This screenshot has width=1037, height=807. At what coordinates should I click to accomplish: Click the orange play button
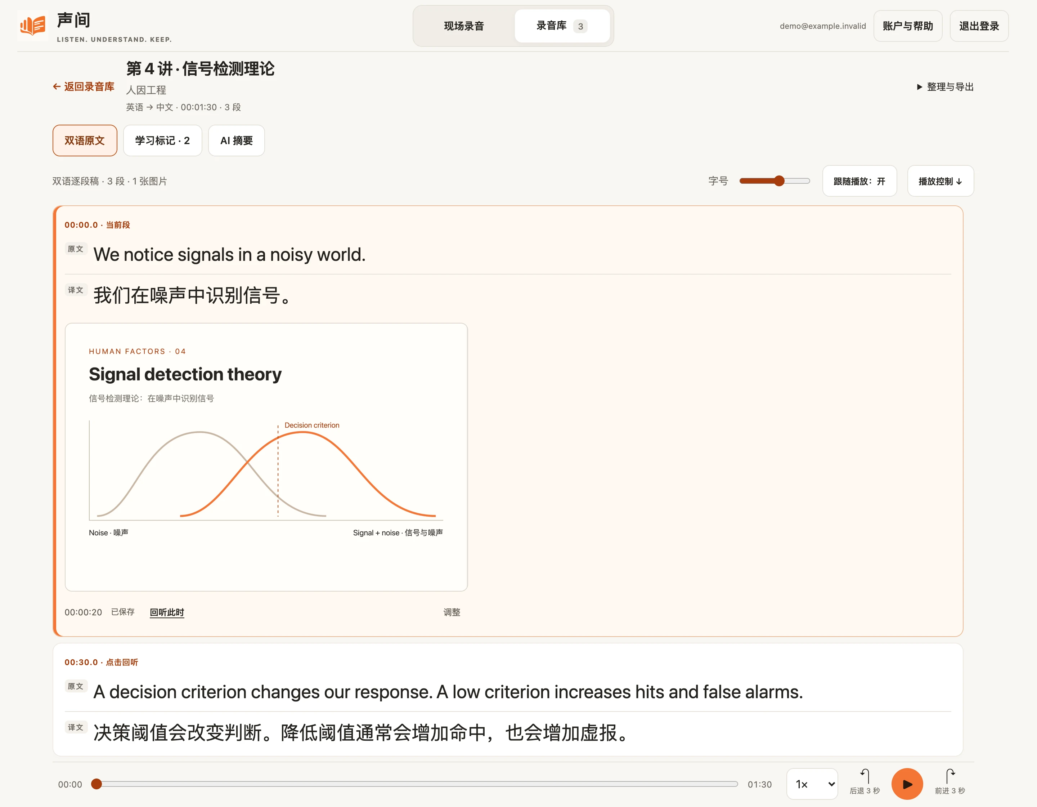tap(907, 784)
